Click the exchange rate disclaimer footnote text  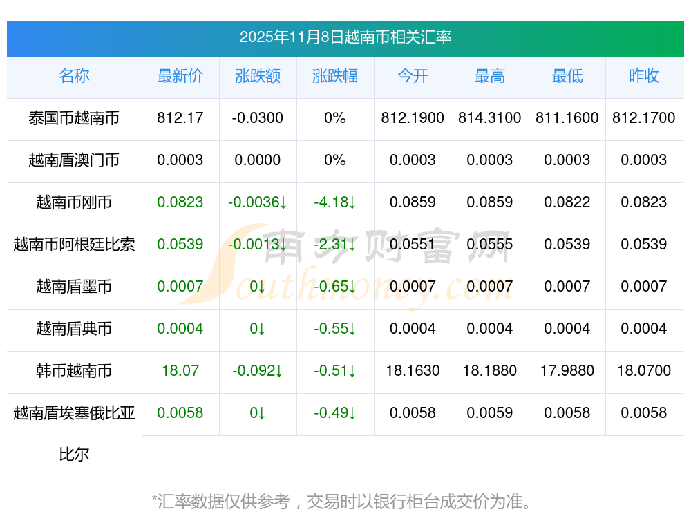(345, 501)
